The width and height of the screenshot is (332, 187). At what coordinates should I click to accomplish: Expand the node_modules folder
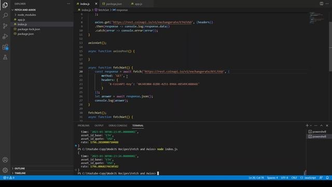[26, 15]
